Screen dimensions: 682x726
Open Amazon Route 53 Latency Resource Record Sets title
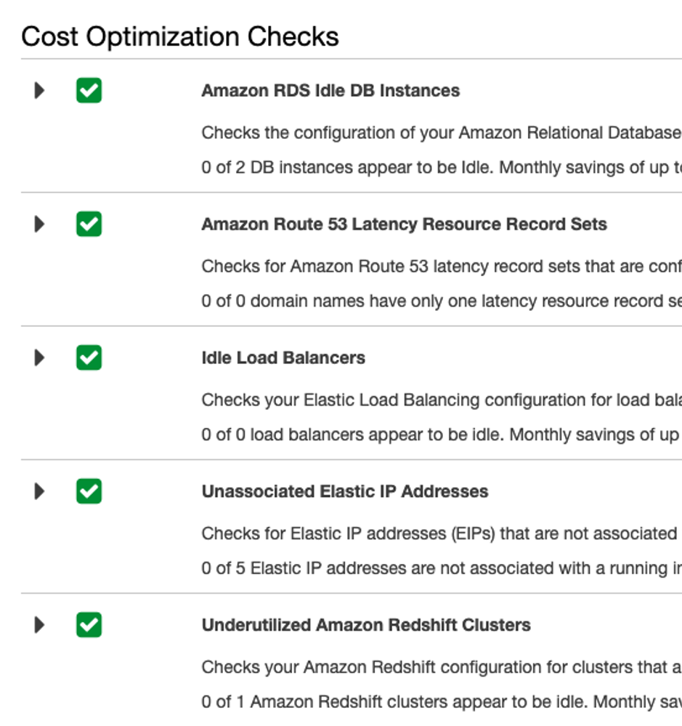[404, 224]
